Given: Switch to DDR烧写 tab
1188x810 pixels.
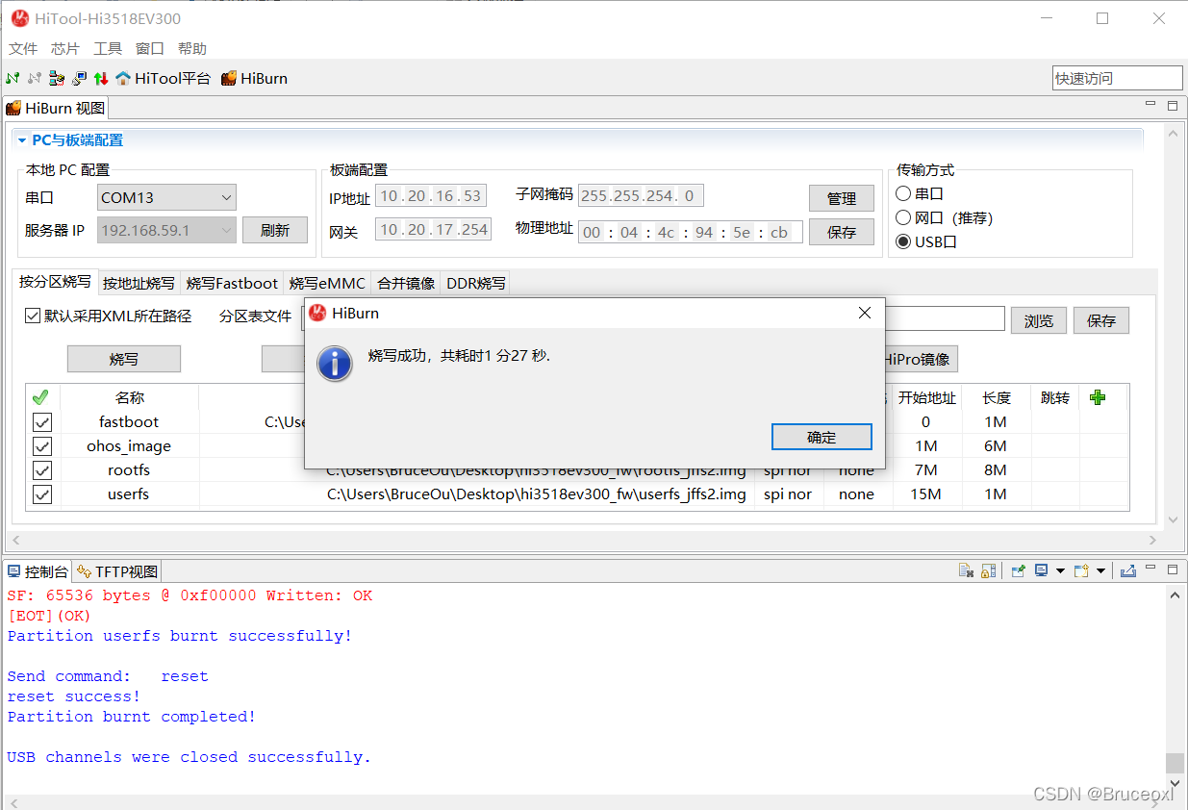Looking at the screenshot, I should click(475, 283).
